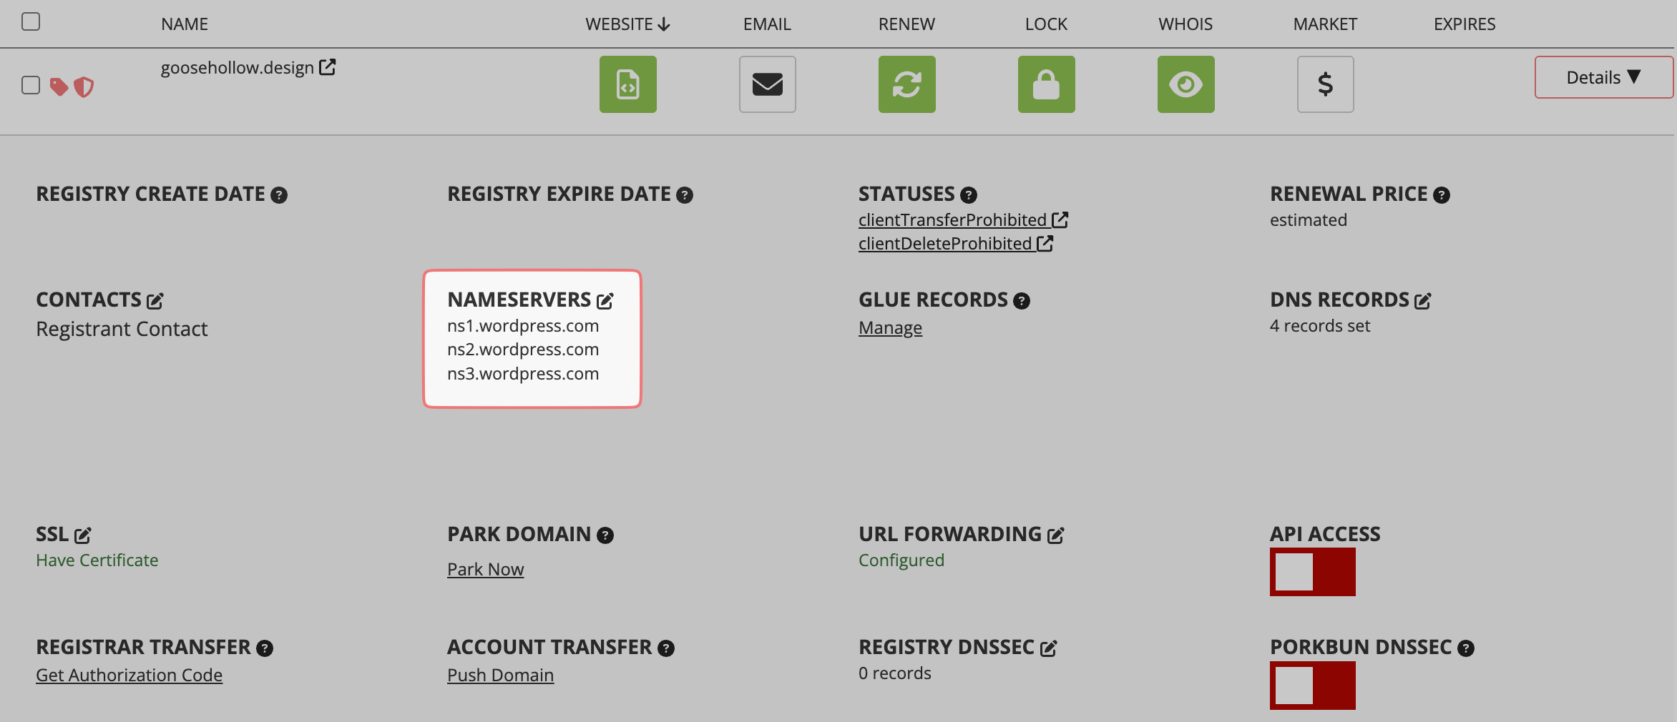The width and height of the screenshot is (1677, 722).
Task: Click the Push Domain link
Action: (x=500, y=675)
